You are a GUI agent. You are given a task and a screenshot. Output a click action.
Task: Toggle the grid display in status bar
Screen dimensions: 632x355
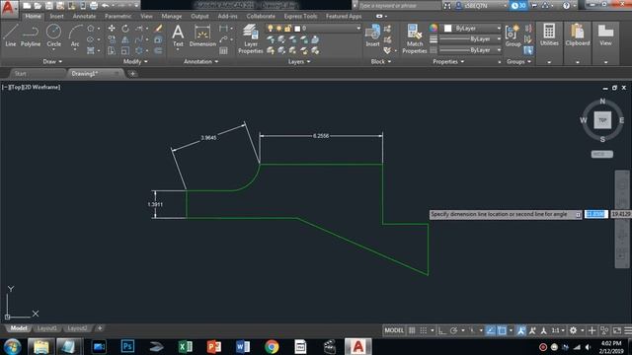[x=412, y=330]
